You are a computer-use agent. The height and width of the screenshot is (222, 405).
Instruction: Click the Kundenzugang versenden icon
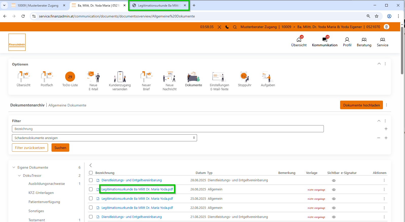coord(120,77)
